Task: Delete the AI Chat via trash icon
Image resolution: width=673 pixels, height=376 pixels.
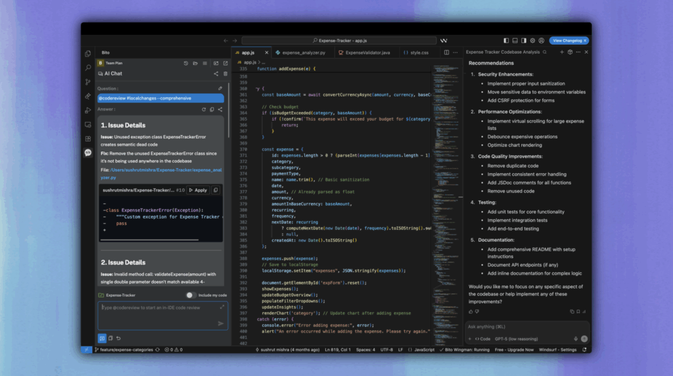Action: [225, 73]
